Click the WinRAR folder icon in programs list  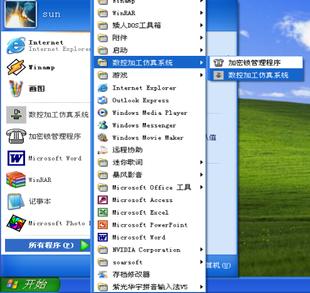click(x=103, y=13)
